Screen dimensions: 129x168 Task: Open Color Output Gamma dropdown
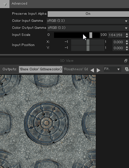[88, 28]
